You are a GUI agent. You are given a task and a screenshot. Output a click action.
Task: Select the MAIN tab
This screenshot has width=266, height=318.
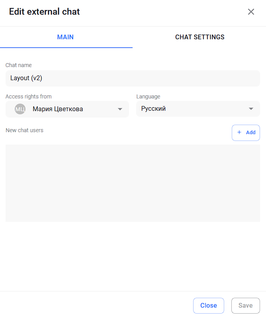tap(65, 37)
